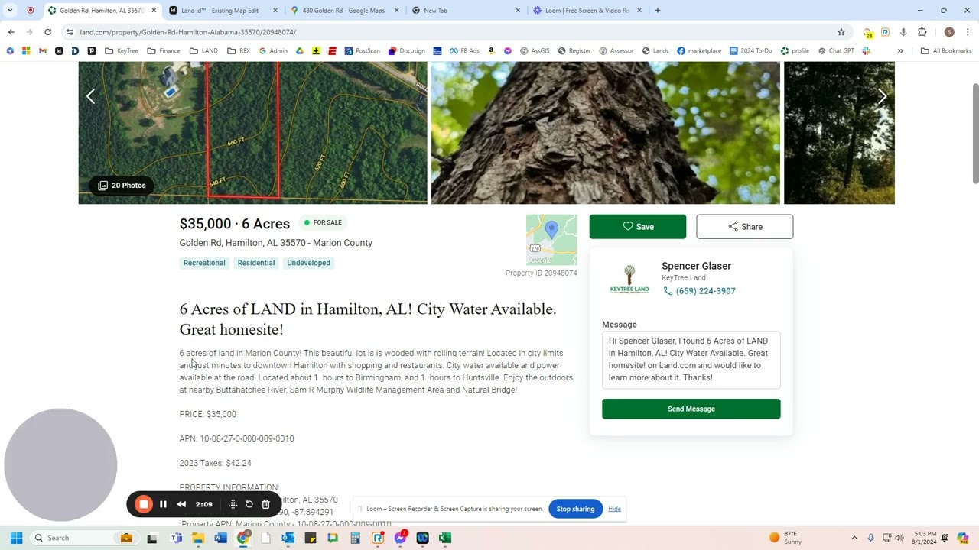Open the Chat GPT bookmark

click(x=836, y=51)
